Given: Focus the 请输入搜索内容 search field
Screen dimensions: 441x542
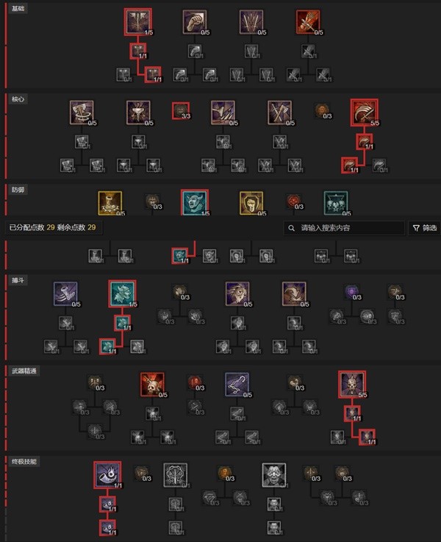Looking at the screenshot, I should pyautogui.click(x=344, y=228).
